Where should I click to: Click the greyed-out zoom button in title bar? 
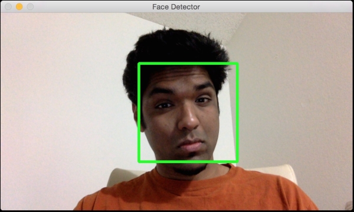[30, 6]
